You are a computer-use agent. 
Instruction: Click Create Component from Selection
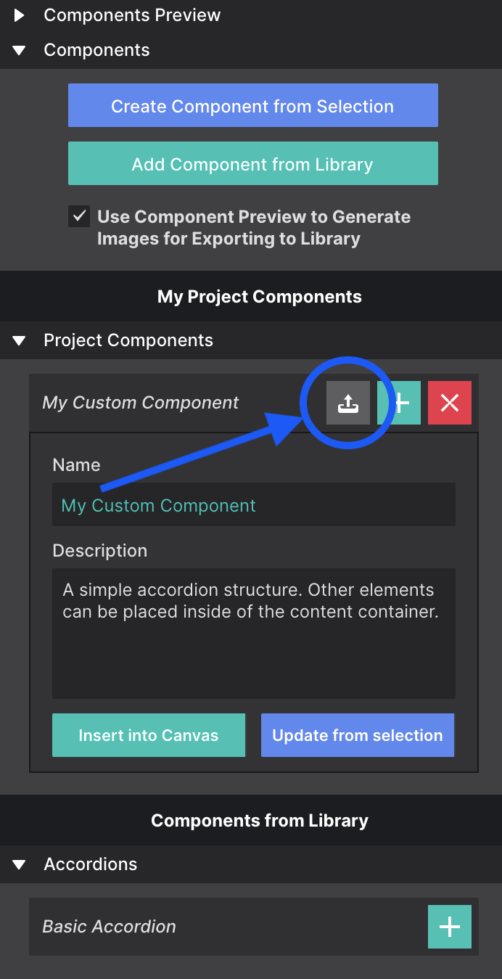(252, 105)
